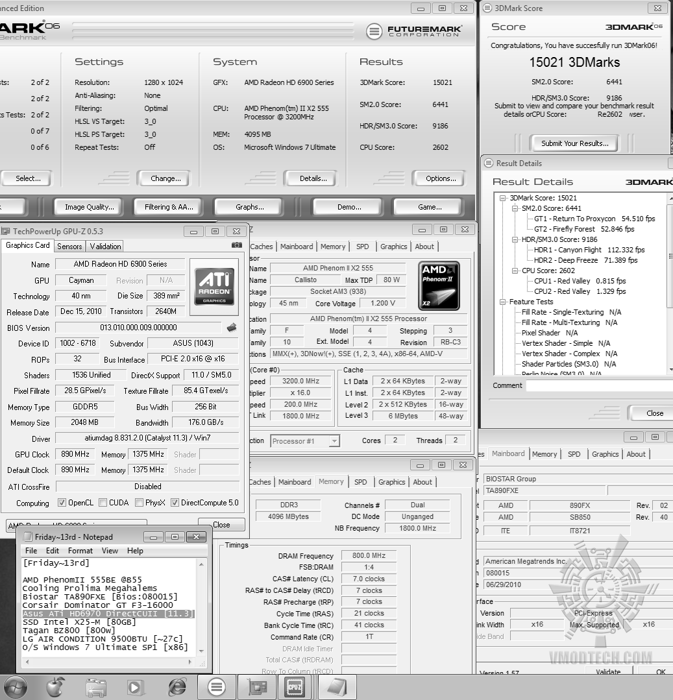Toggle the DirectCompute 5.0 checkbox
The image size is (673, 700).
(x=175, y=503)
